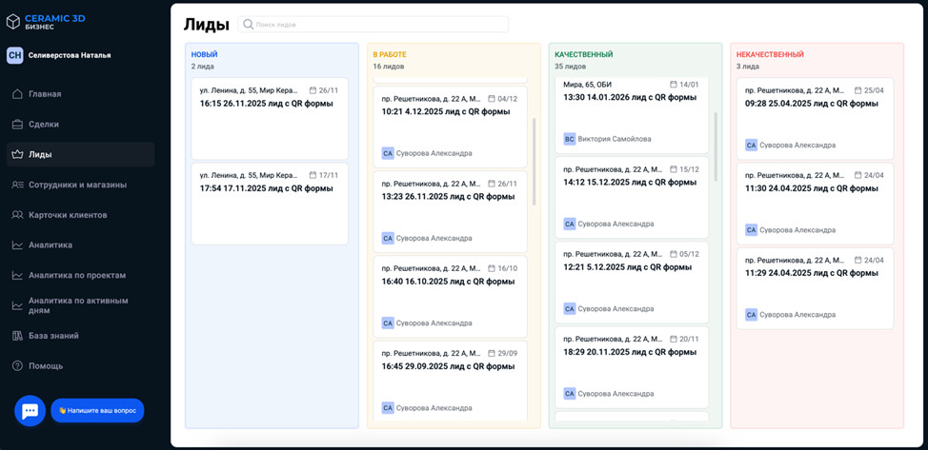
Task: Click the 35 лидов counter
Action: click(571, 67)
